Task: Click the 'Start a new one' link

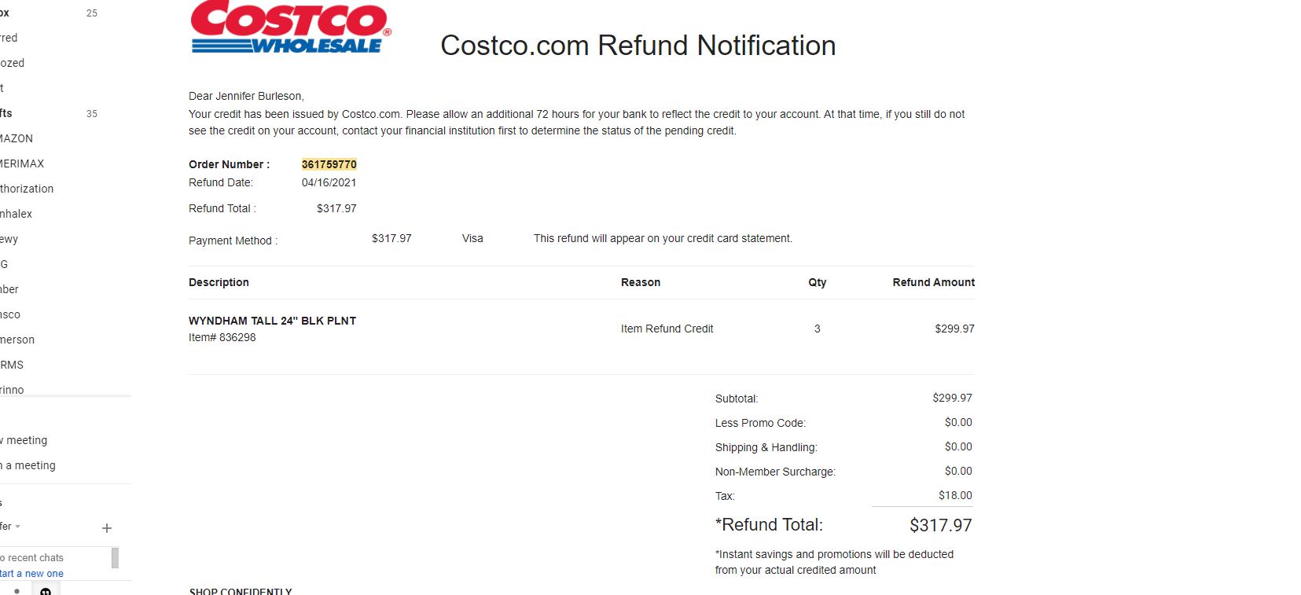Action: (31, 574)
